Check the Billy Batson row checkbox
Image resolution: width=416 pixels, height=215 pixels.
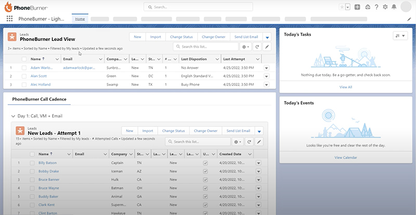coord(32,163)
